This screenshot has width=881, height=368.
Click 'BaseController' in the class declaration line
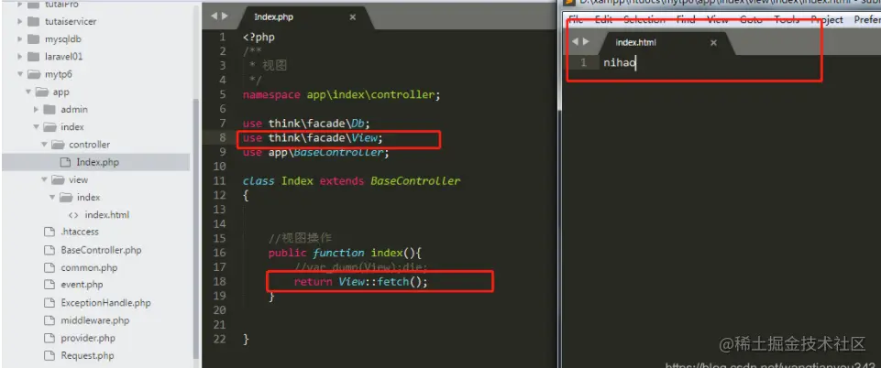tap(415, 181)
